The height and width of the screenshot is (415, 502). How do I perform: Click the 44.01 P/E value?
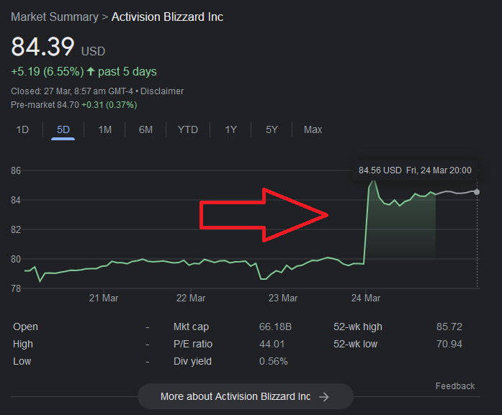[272, 344]
